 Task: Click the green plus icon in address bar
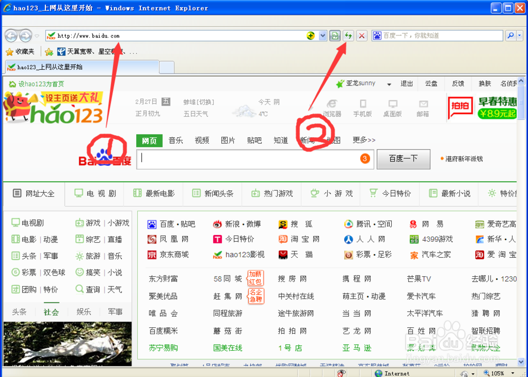click(x=311, y=36)
